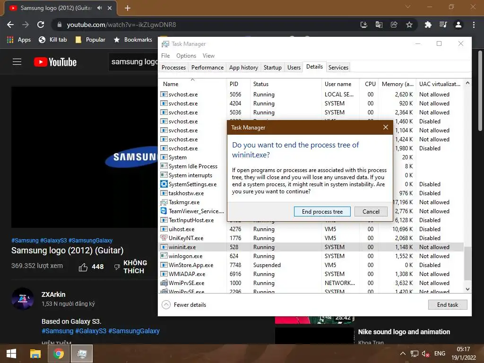
Task: Open Chrome profile avatar icon
Action: click(x=458, y=25)
